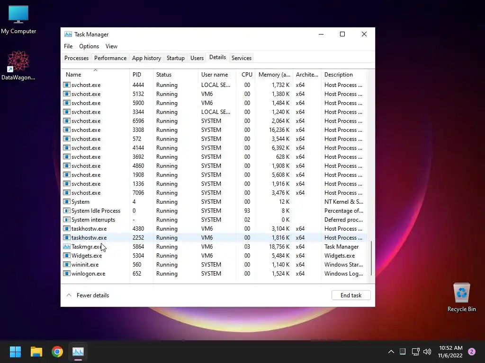485x363 pixels.
Task: Open the Options menu
Action: click(x=89, y=46)
